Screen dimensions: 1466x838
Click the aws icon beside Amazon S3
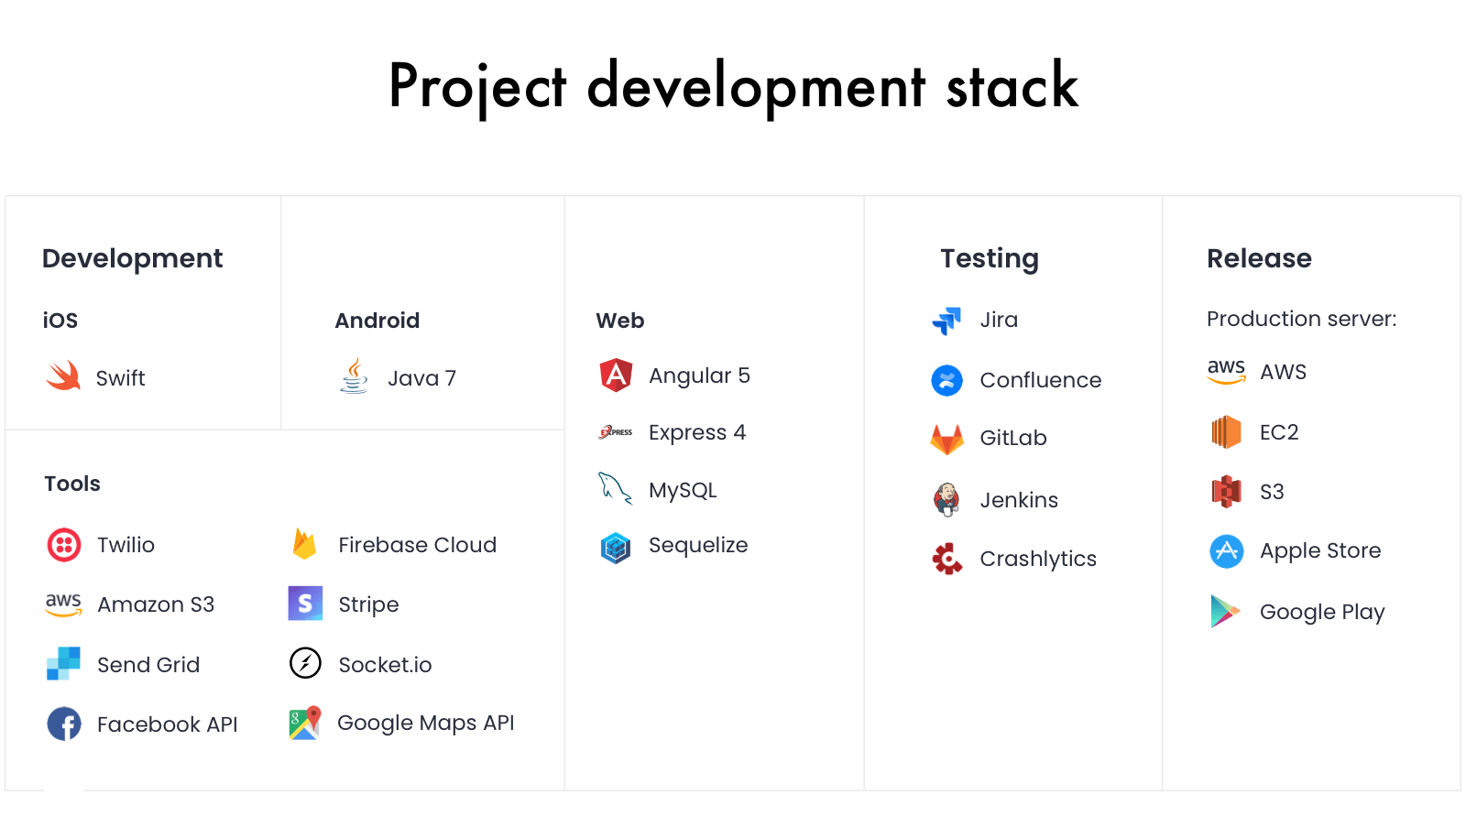[x=63, y=604]
